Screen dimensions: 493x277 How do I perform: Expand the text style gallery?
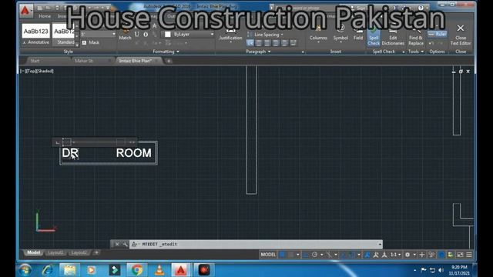(77, 45)
